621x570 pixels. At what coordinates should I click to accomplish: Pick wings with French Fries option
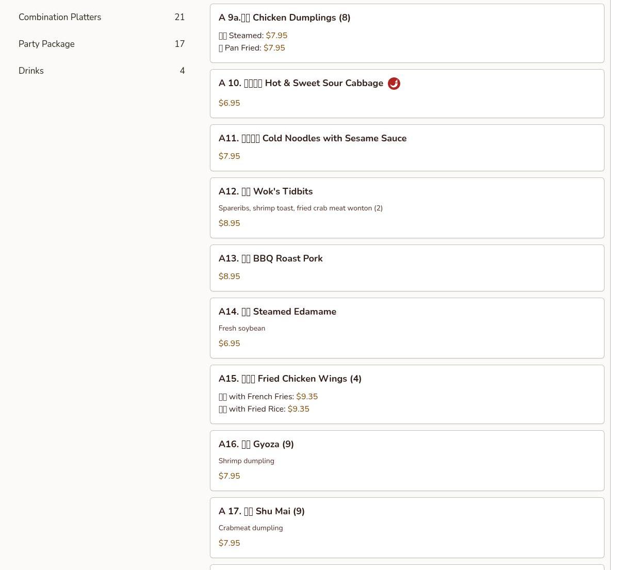[268, 397]
